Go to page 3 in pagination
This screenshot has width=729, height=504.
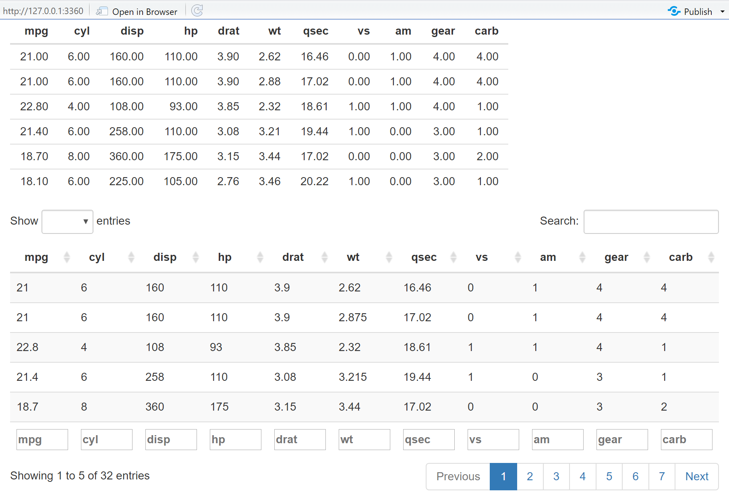pyautogui.click(x=556, y=477)
